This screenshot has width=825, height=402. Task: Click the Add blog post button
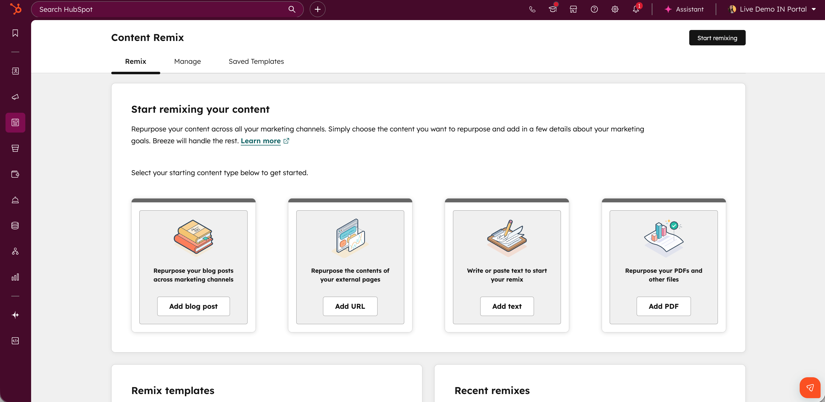point(193,306)
